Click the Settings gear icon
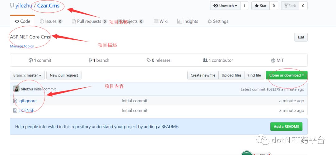Image resolution: width=336 pixels, height=155 pixels. pos(210,21)
